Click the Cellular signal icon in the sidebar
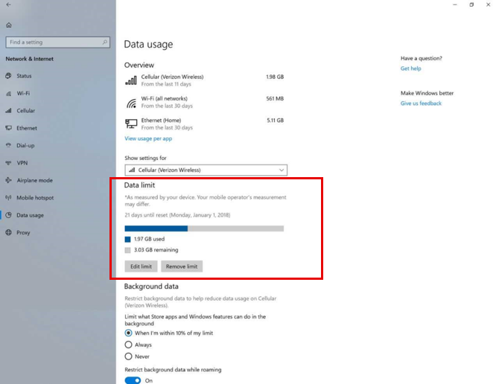The width and height of the screenshot is (499, 384). (9, 111)
